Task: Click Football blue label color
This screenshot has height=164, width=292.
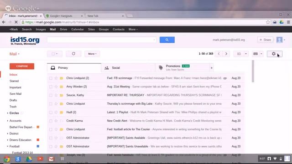Action: tap(38, 146)
